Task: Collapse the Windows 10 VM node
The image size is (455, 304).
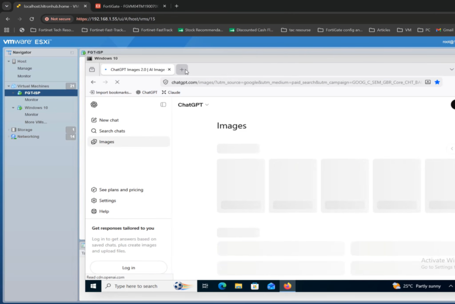Action: point(13,108)
